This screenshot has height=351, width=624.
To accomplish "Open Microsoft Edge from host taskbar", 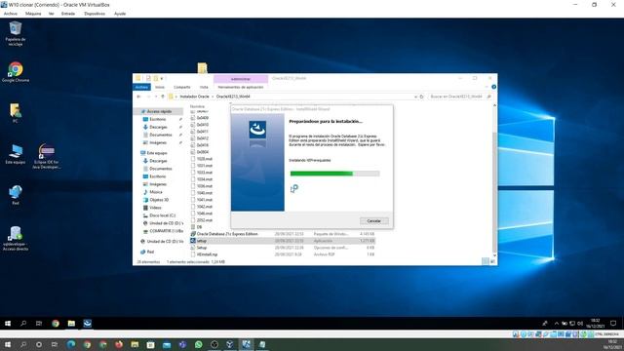I will 71,344.
